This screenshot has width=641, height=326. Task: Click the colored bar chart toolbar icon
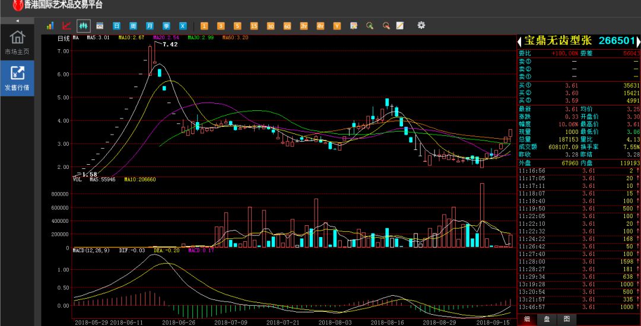click(x=50, y=25)
